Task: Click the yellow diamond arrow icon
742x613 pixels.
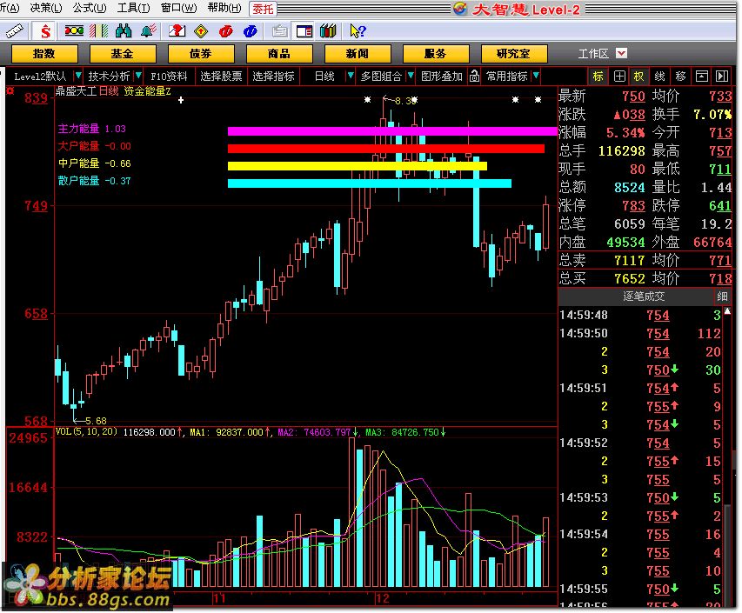Action: [x=201, y=31]
